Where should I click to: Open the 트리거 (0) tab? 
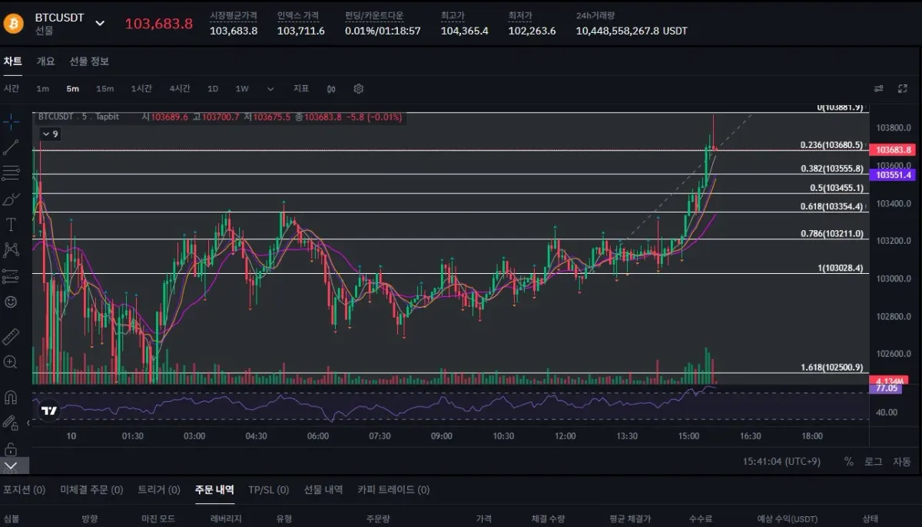pyautogui.click(x=159, y=489)
